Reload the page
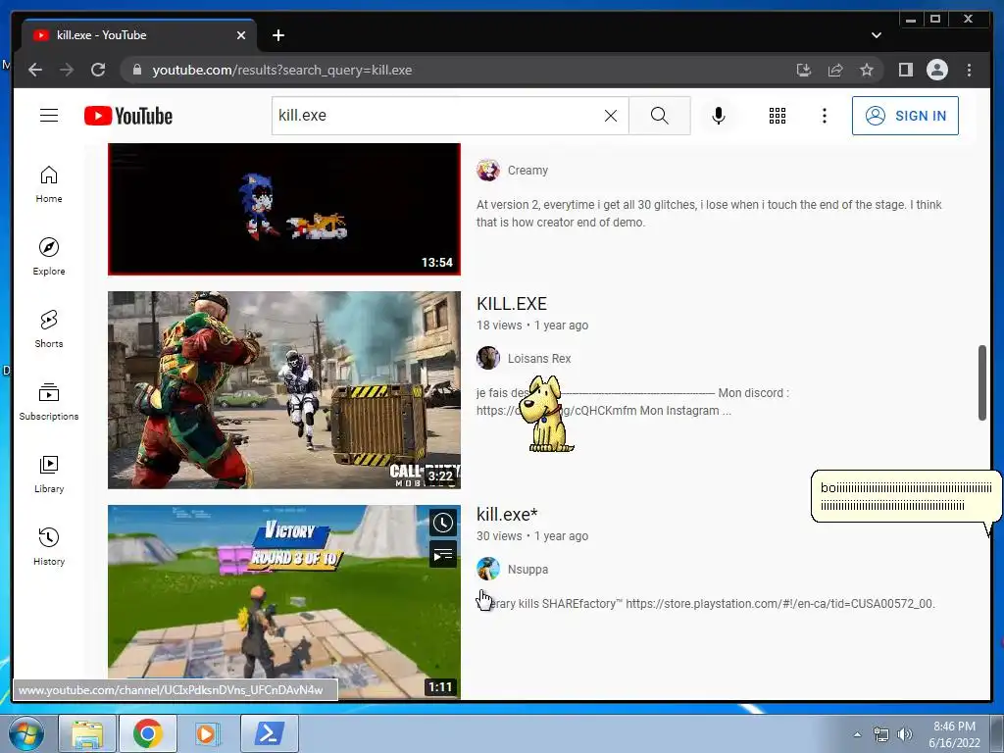This screenshot has width=1004, height=753. (x=98, y=70)
